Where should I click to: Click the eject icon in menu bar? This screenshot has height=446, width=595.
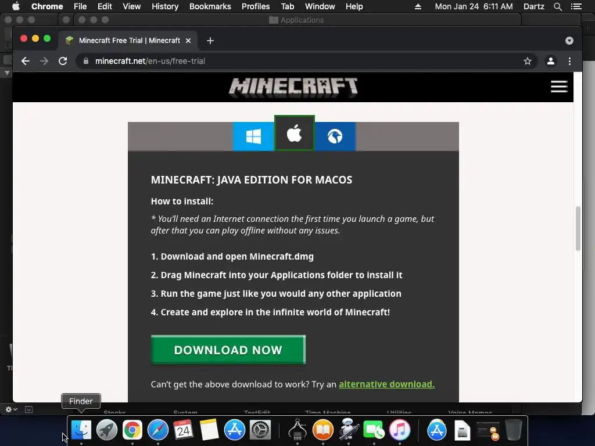tap(418, 6)
